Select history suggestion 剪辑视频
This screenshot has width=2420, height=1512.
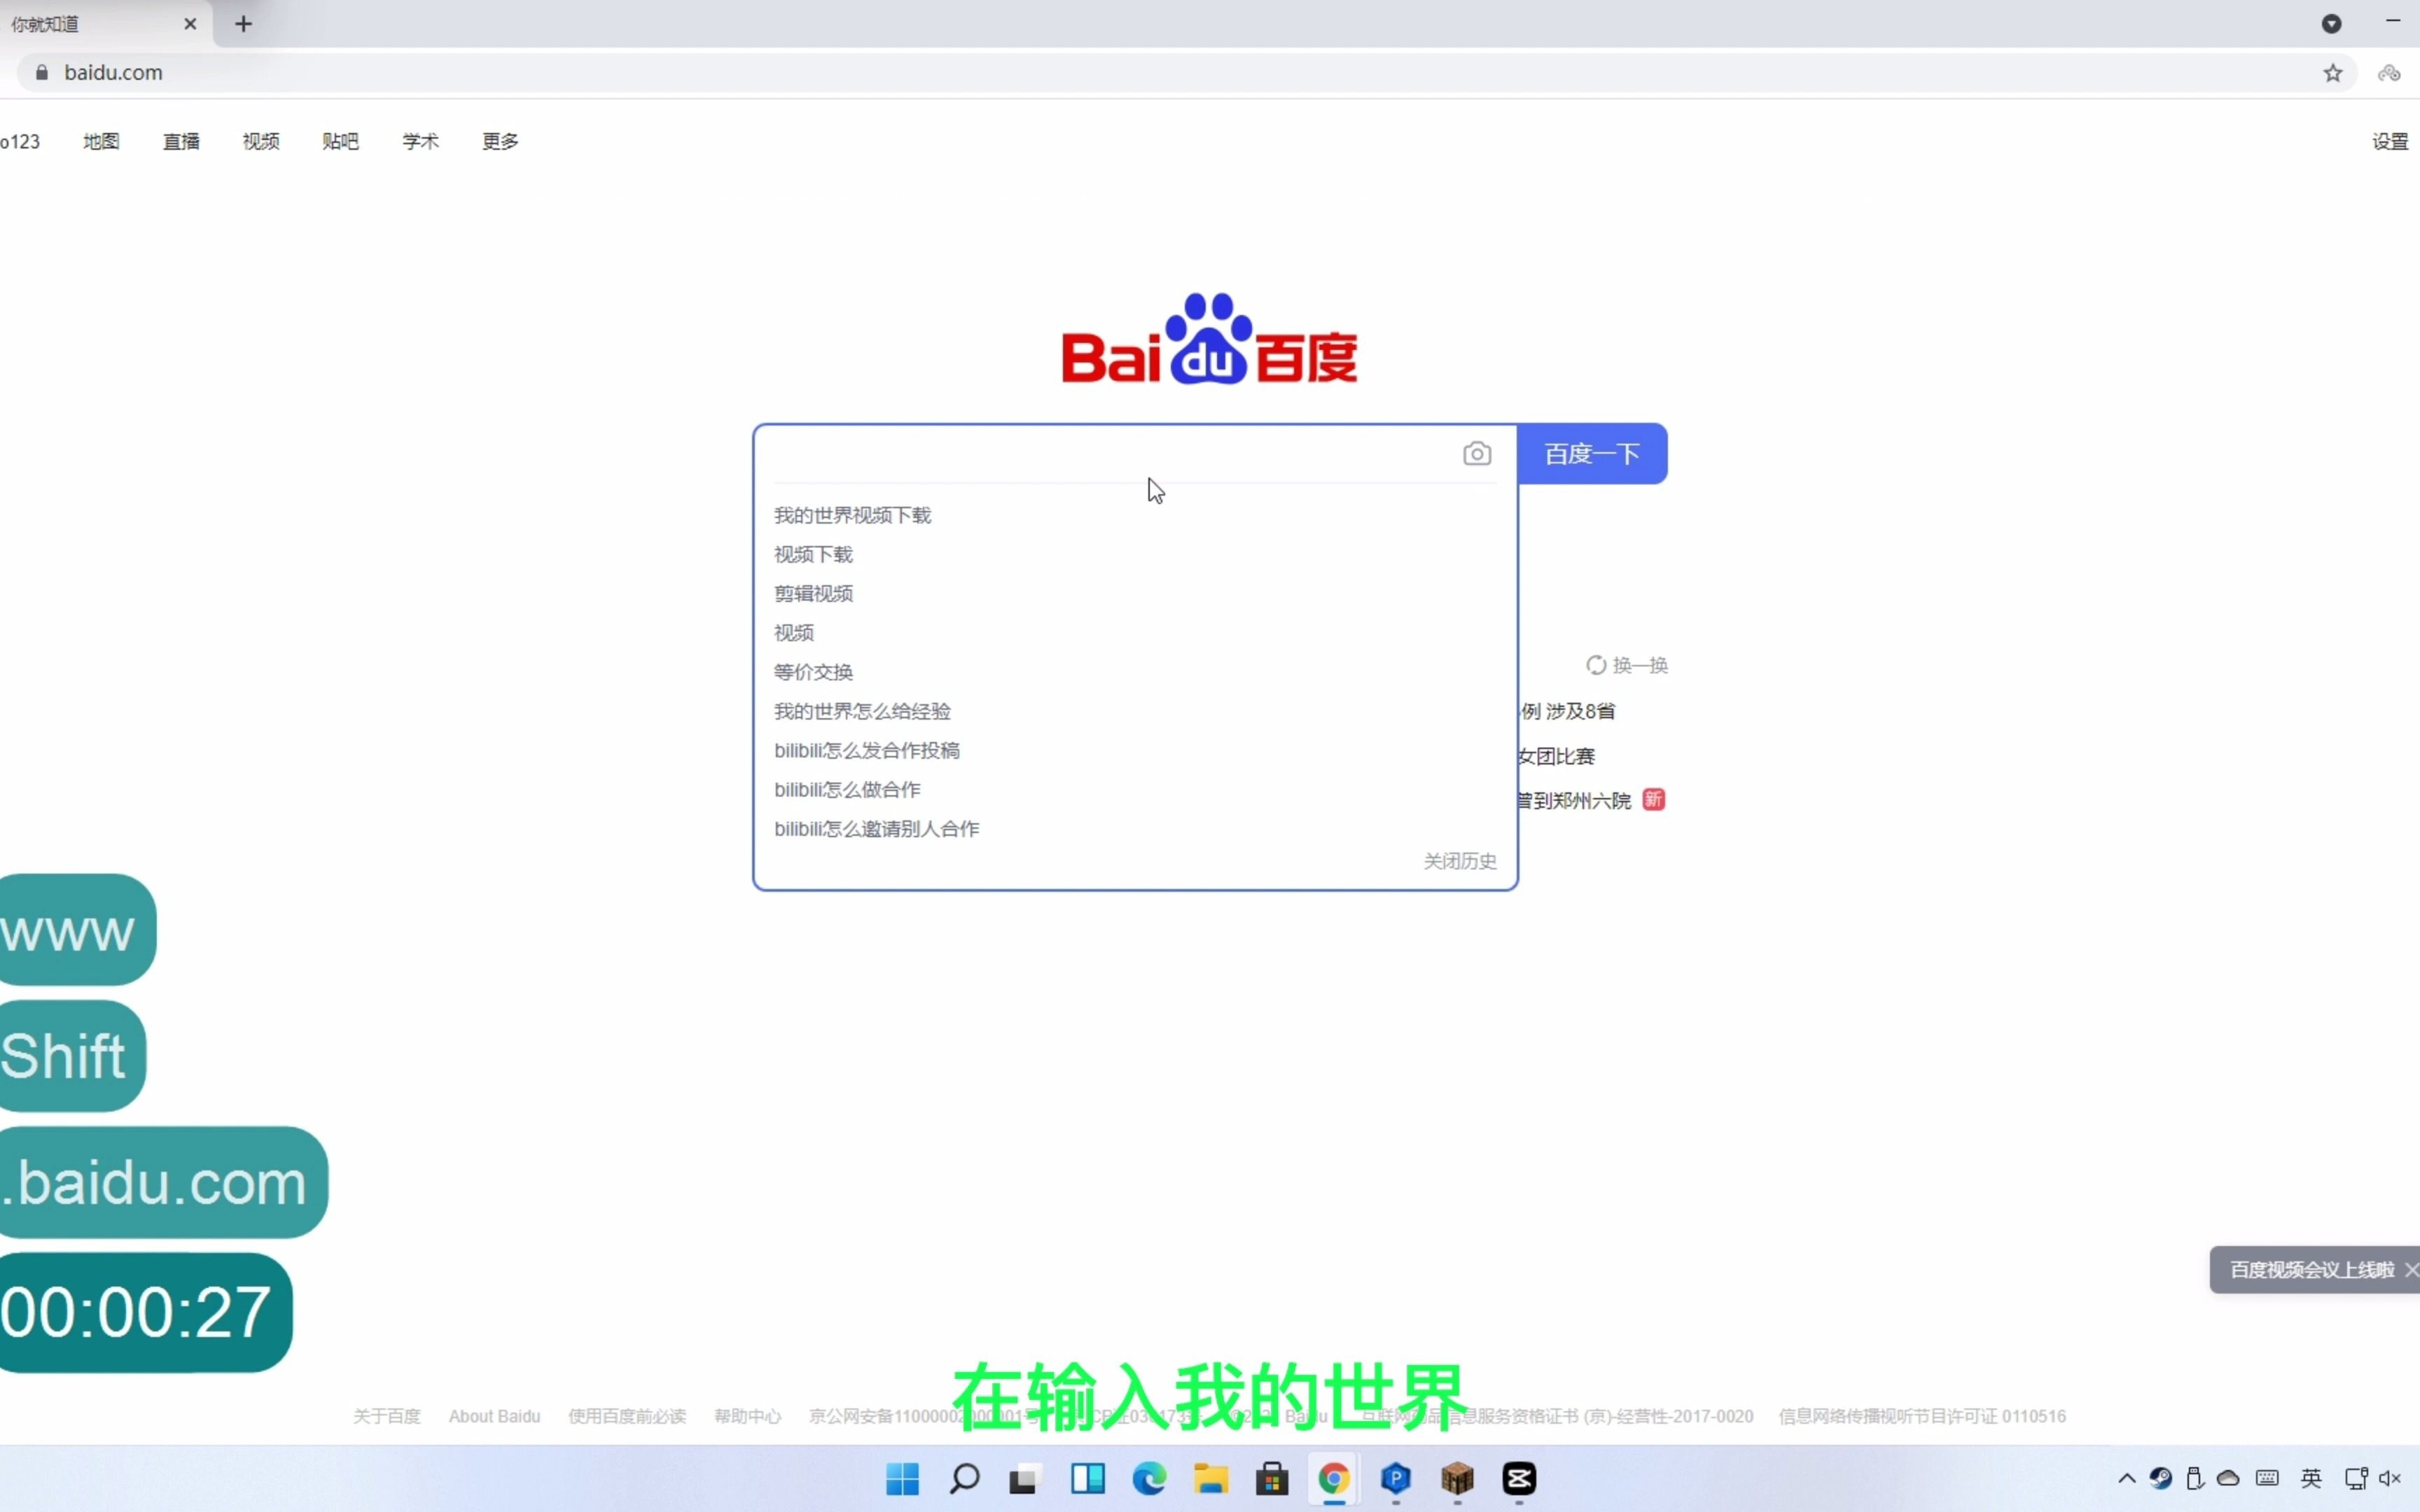point(813,593)
